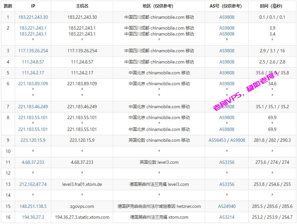Click the 212.162.47.74 IP link

click(x=33, y=184)
